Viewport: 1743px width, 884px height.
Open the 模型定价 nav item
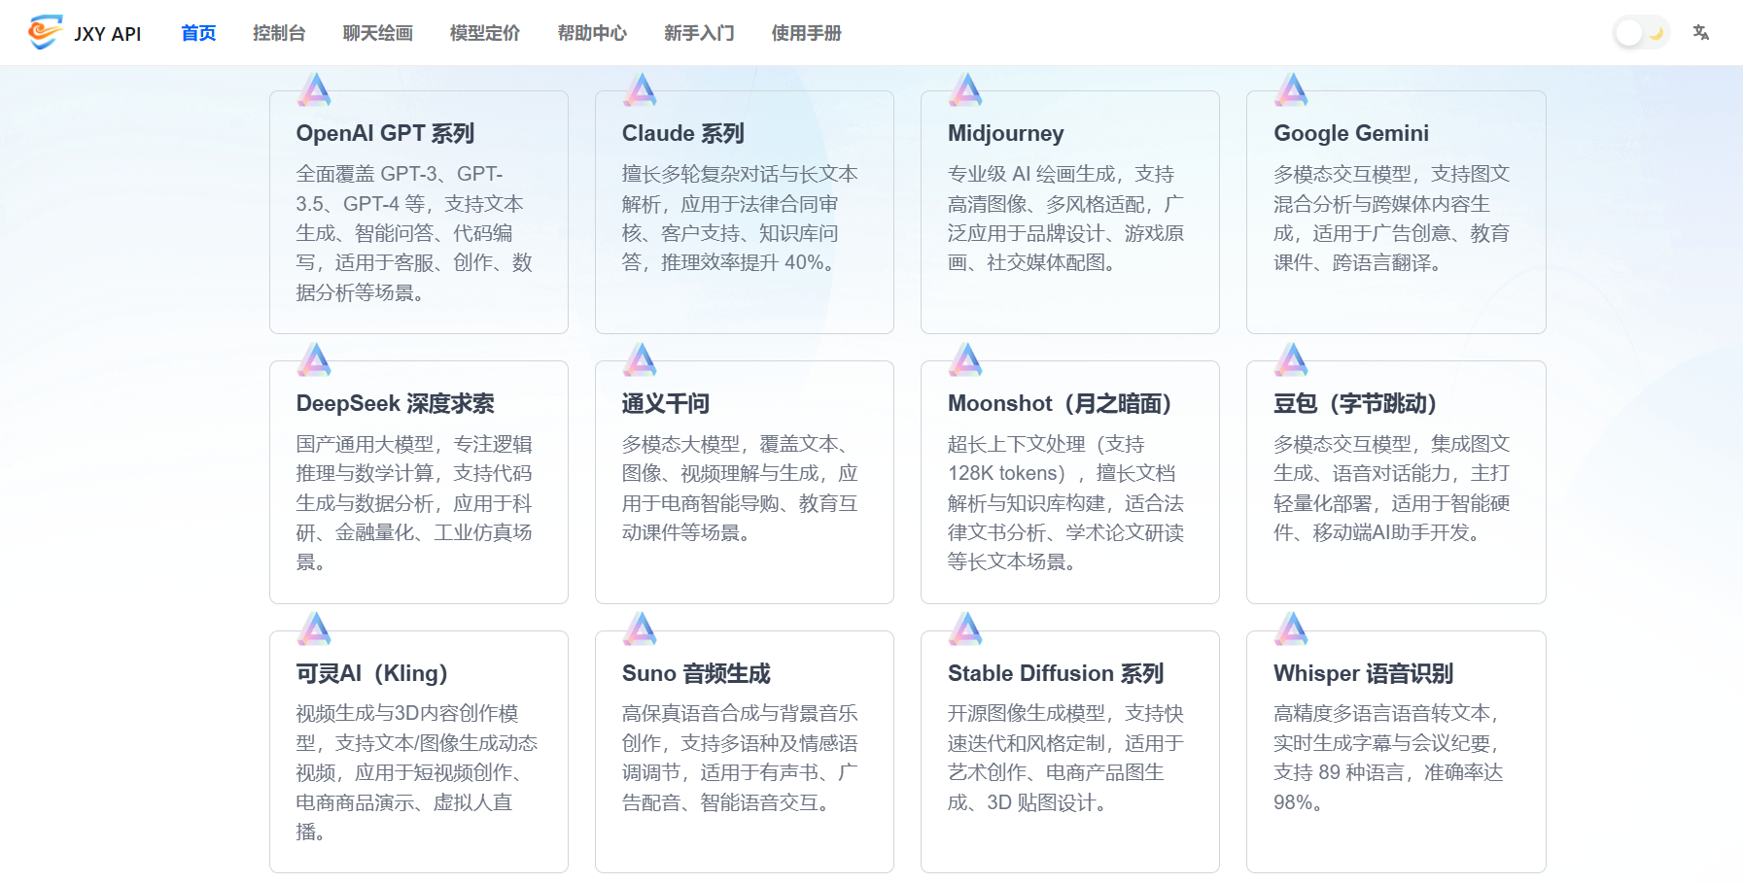[485, 33]
